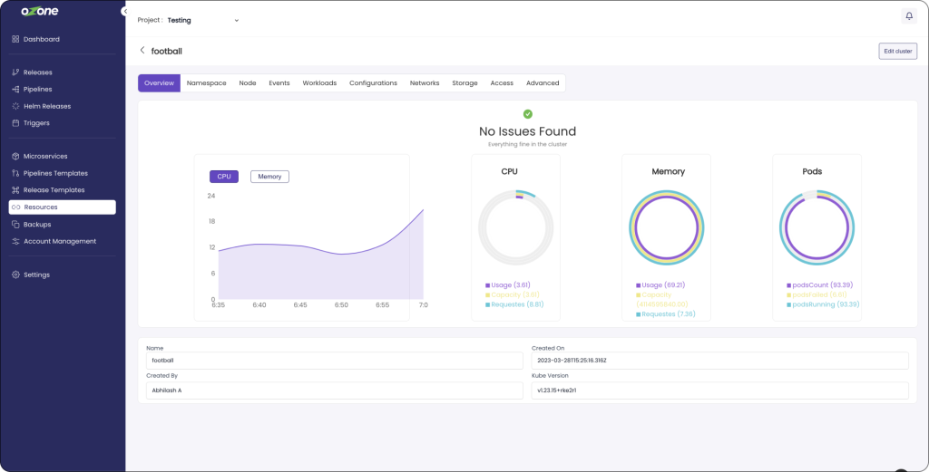Click the Releases branch icon
Viewport: 929px width, 472px height.
point(15,72)
